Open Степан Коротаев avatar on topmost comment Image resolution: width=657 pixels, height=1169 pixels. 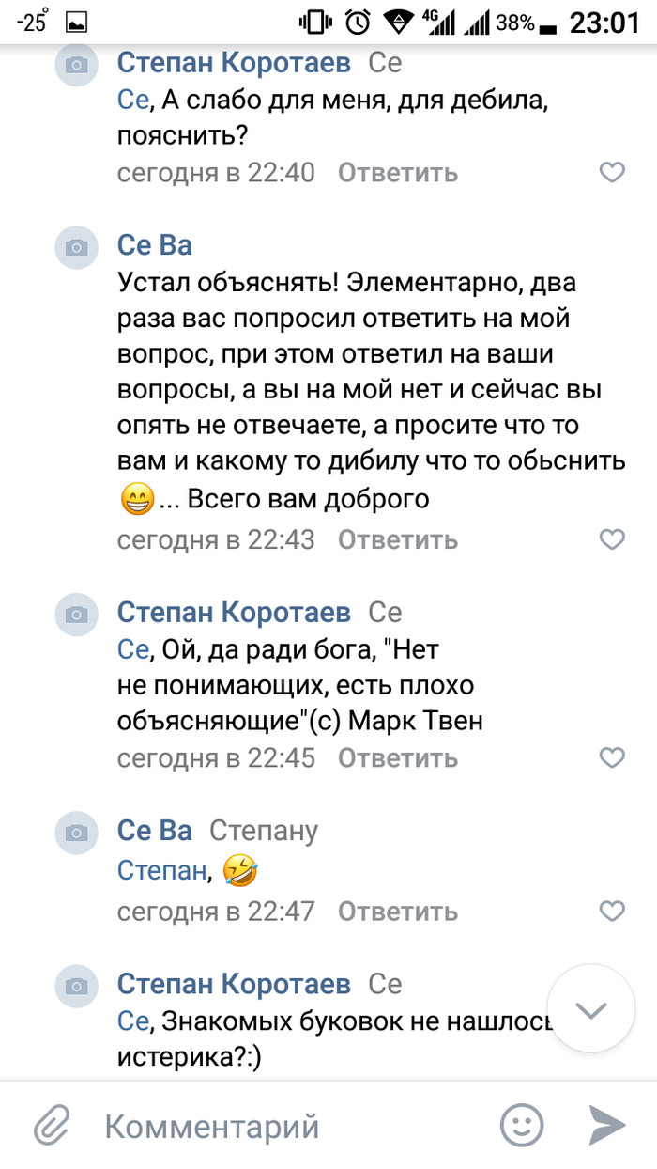[x=77, y=65]
